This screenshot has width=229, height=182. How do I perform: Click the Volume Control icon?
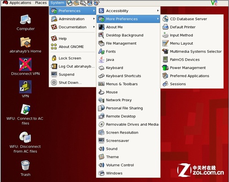click(101, 165)
